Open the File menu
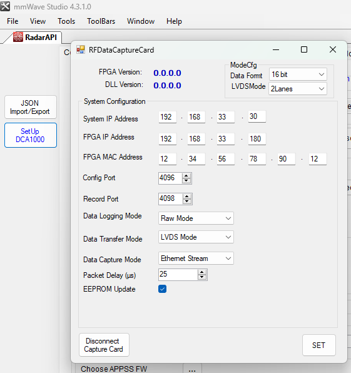This screenshot has width=351, height=373. (13, 21)
